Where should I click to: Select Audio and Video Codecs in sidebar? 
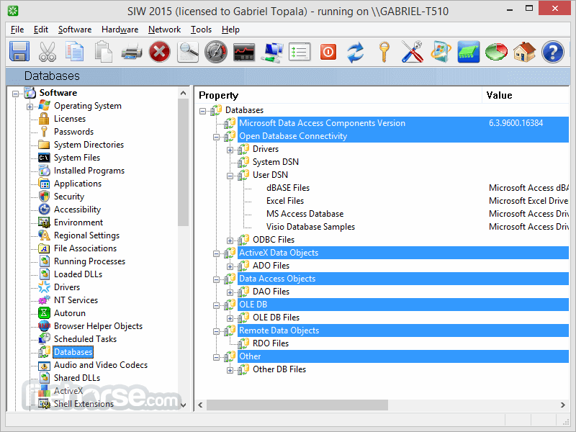coord(101,365)
